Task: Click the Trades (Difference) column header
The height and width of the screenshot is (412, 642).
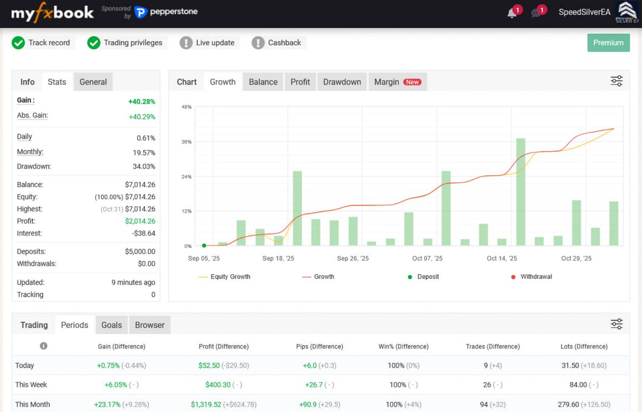Action: click(493, 346)
